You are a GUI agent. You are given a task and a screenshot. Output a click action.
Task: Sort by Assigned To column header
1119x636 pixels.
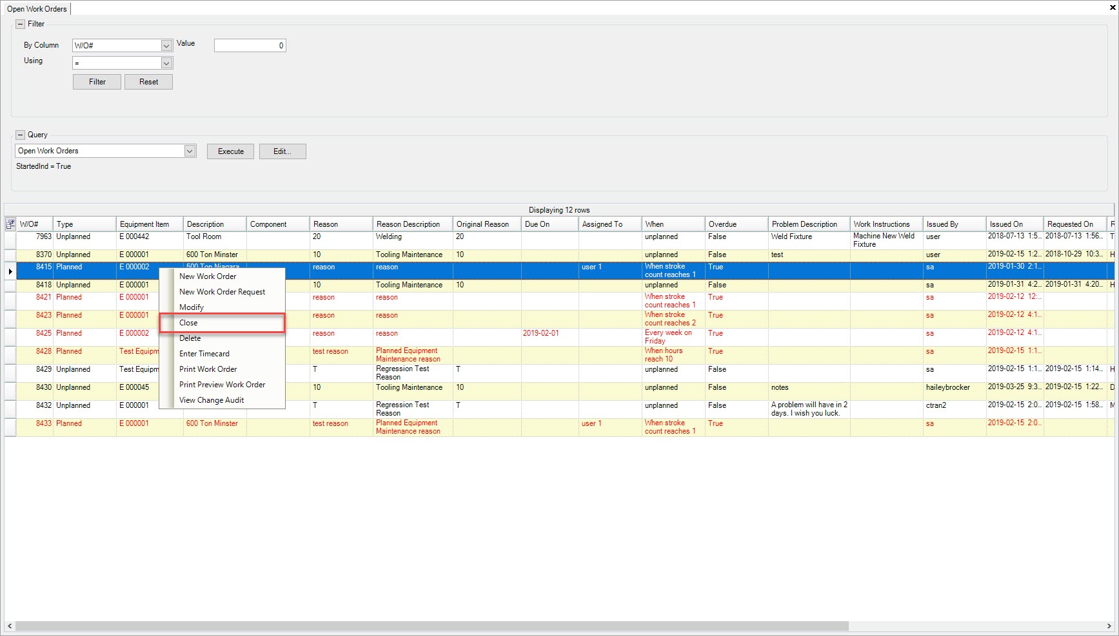(x=610, y=224)
